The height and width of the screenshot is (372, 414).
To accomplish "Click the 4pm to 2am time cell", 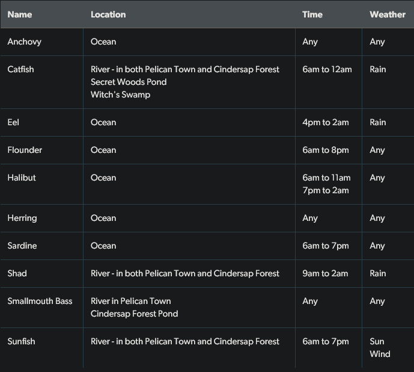I will coord(326,122).
